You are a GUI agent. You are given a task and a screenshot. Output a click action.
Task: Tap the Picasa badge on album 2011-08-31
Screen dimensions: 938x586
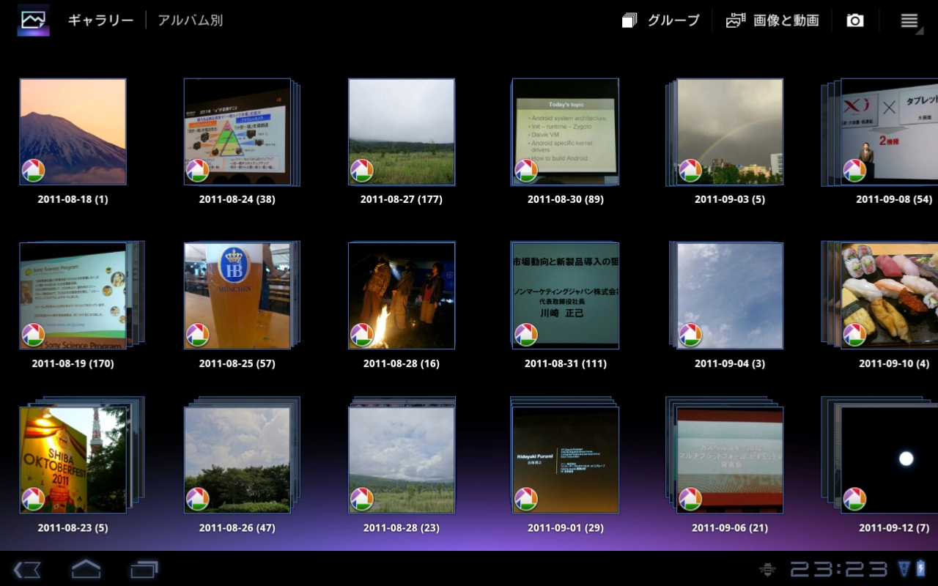[x=525, y=334]
